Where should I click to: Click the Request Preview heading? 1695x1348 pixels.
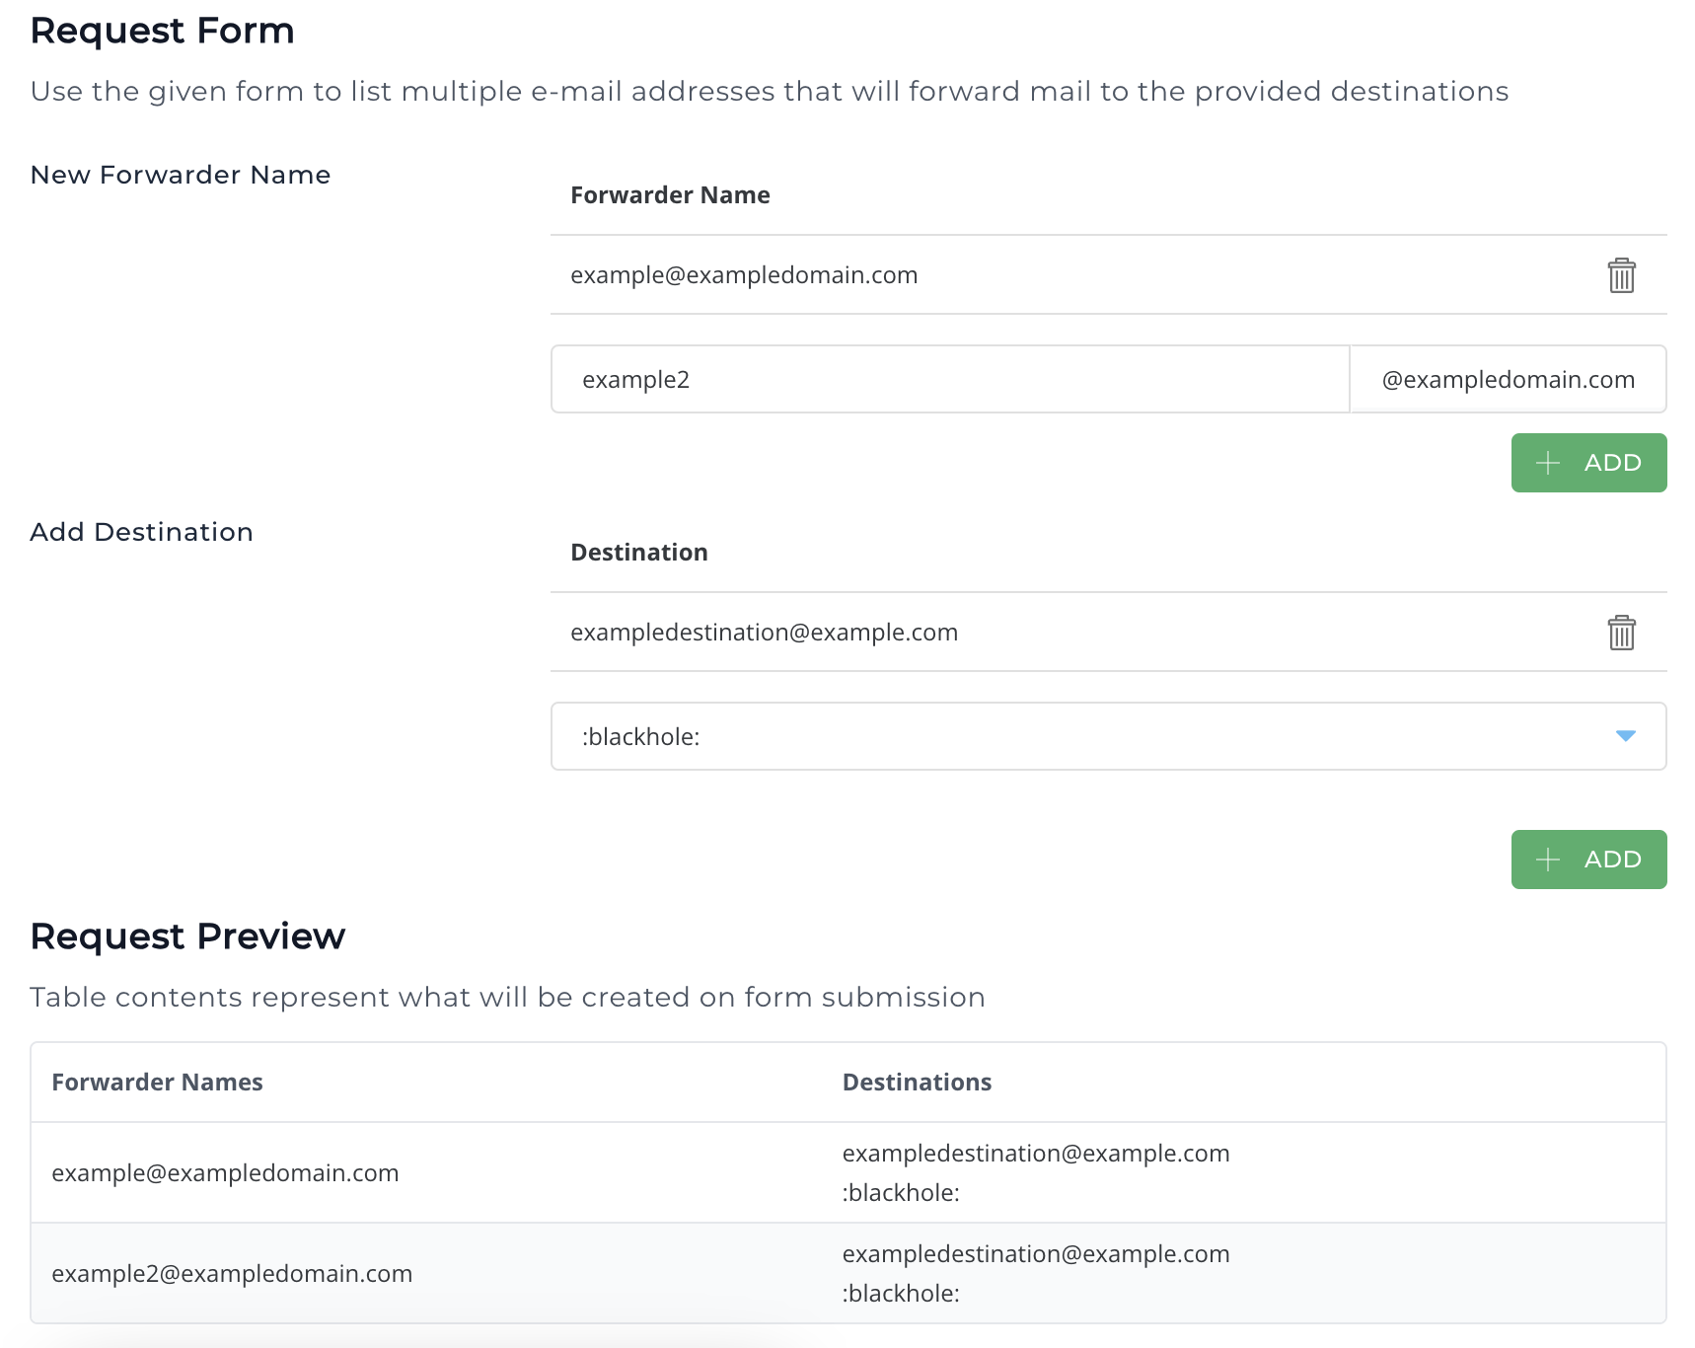click(x=187, y=936)
